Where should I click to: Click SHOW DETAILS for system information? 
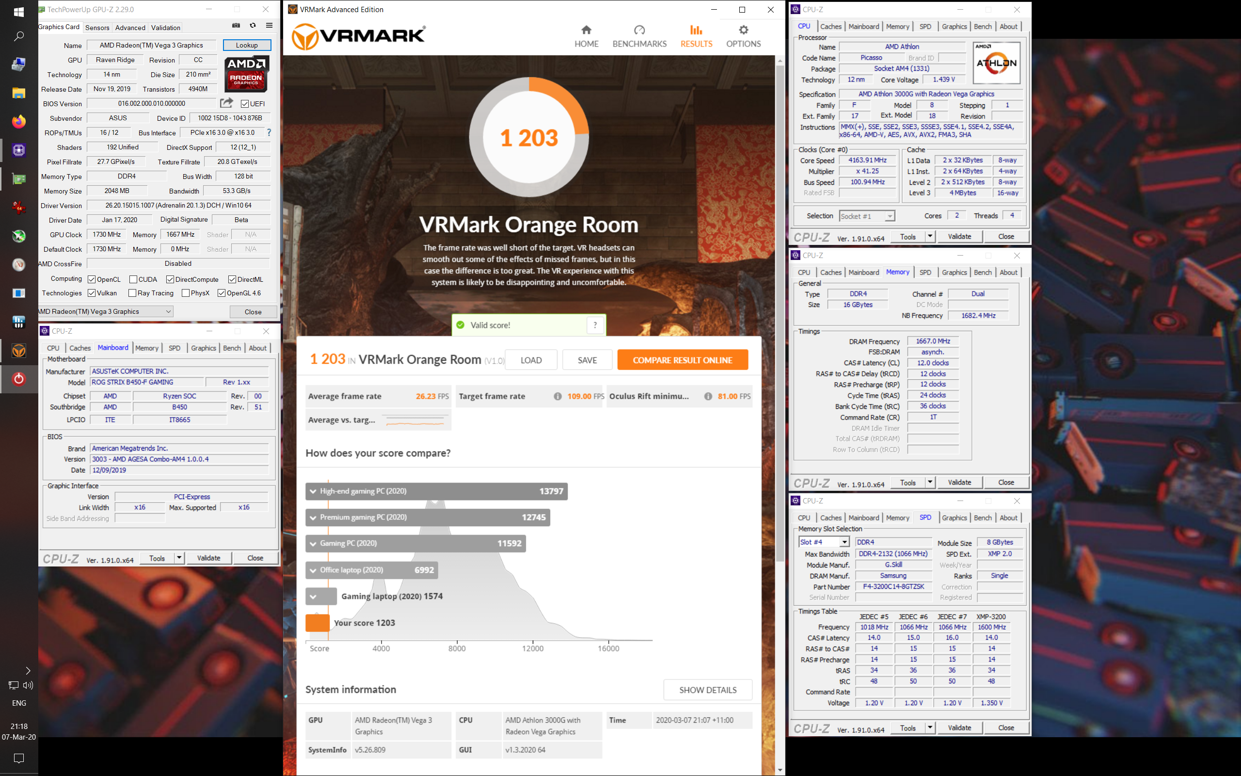[x=708, y=690]
